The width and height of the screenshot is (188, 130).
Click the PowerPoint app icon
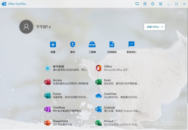coord(48,123)
